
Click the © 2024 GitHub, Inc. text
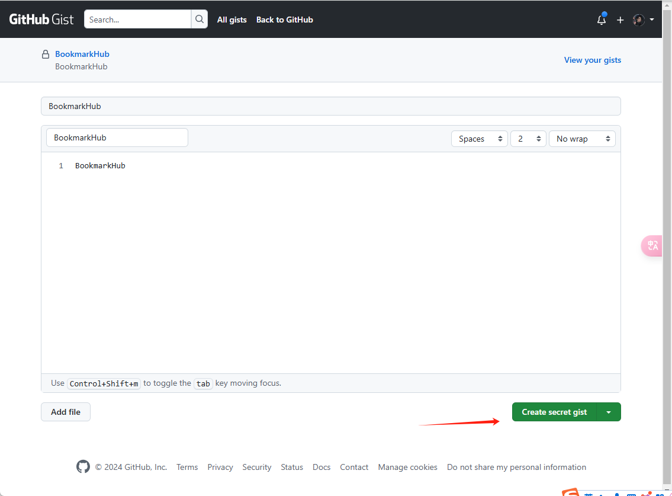pos(131,467)
